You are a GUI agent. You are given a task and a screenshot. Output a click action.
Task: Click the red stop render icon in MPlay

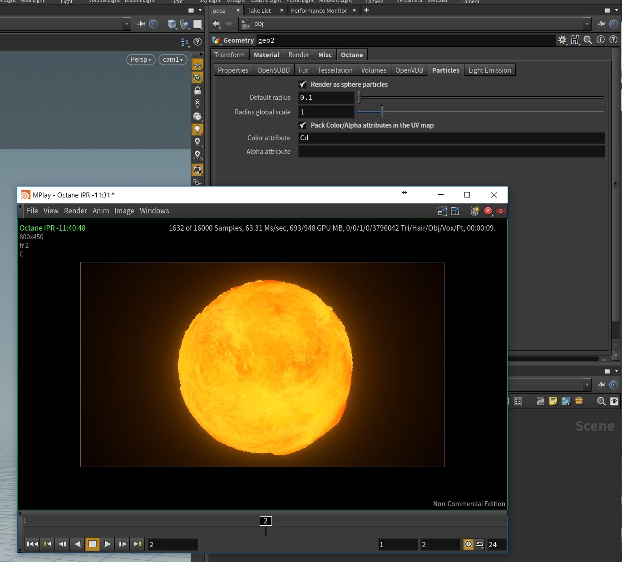point(488,211)
